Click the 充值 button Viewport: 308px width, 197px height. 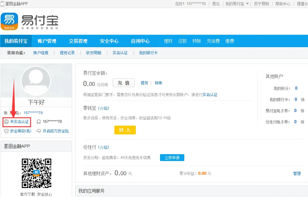click(x=124, y=83)
